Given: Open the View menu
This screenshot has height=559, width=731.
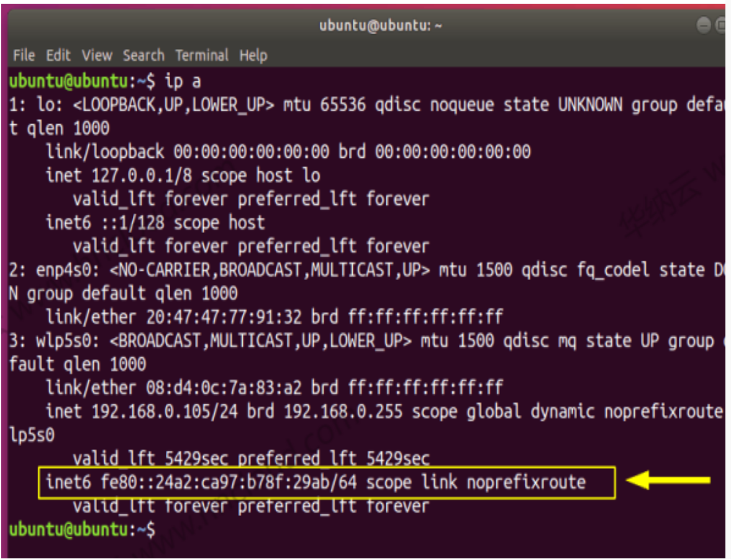Looking at the screenshot, I should [97, 55].
